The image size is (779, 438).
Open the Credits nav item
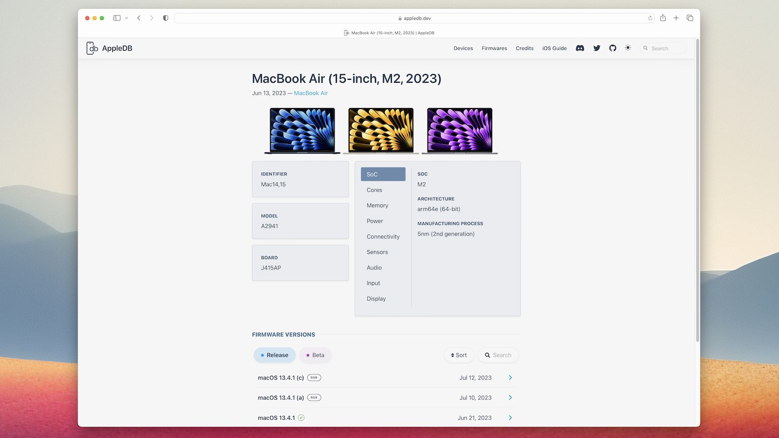pos(524,48)
